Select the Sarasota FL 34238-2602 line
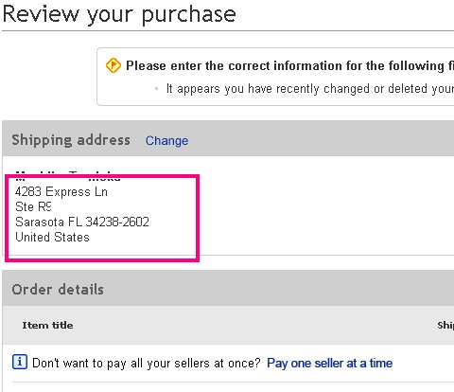 coord(82,222)
